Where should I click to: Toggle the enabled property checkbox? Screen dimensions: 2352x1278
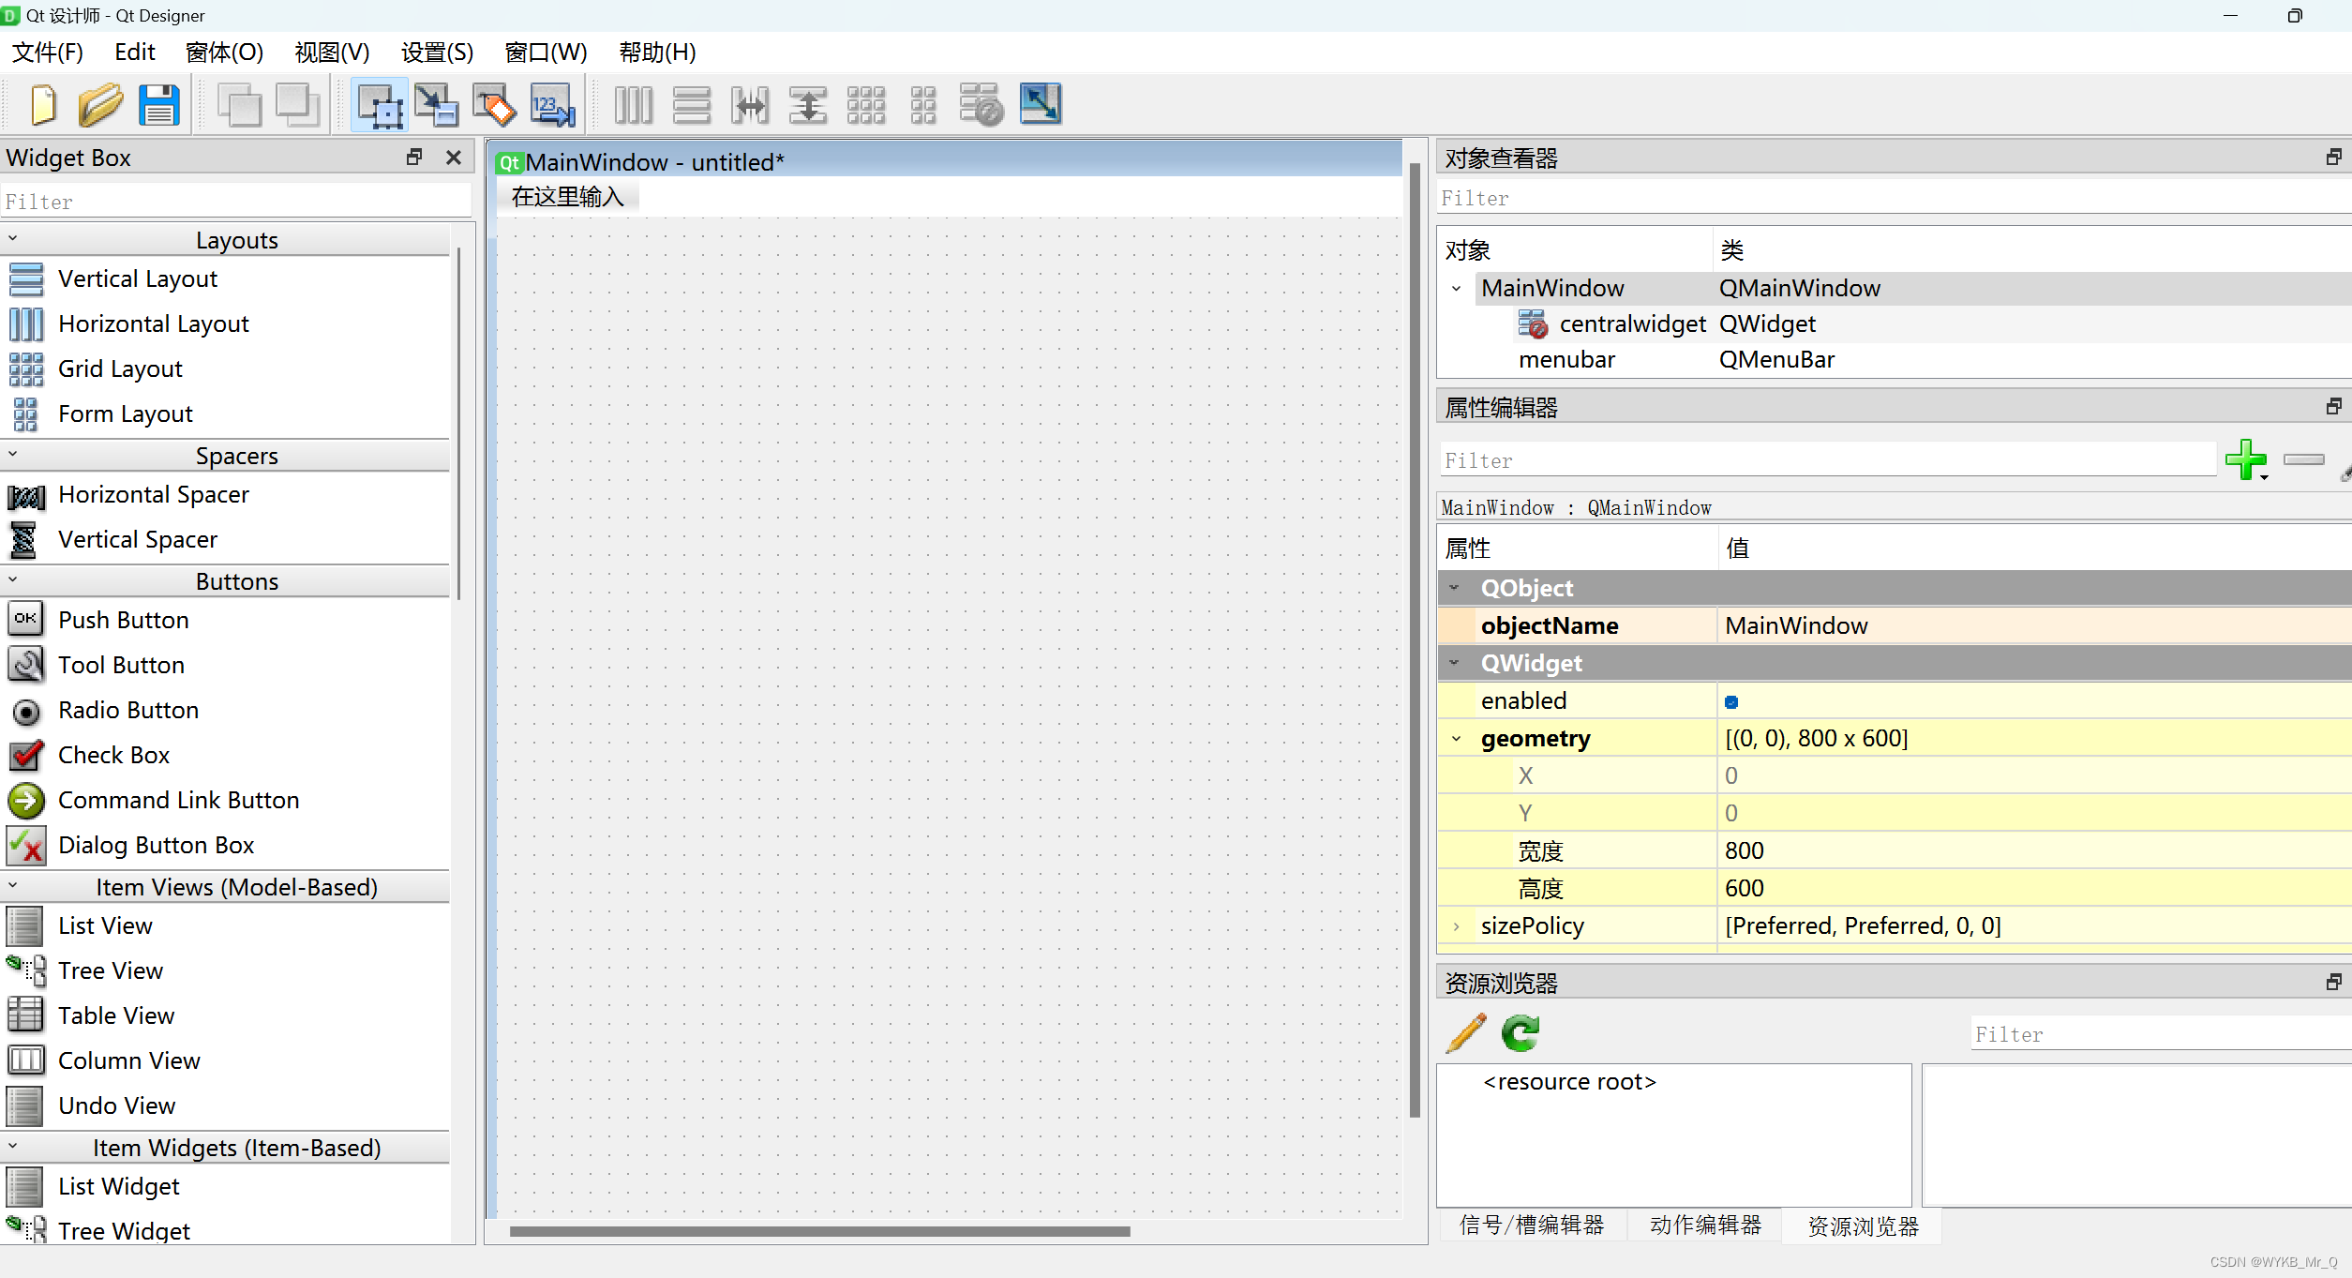pos(1731,701)
